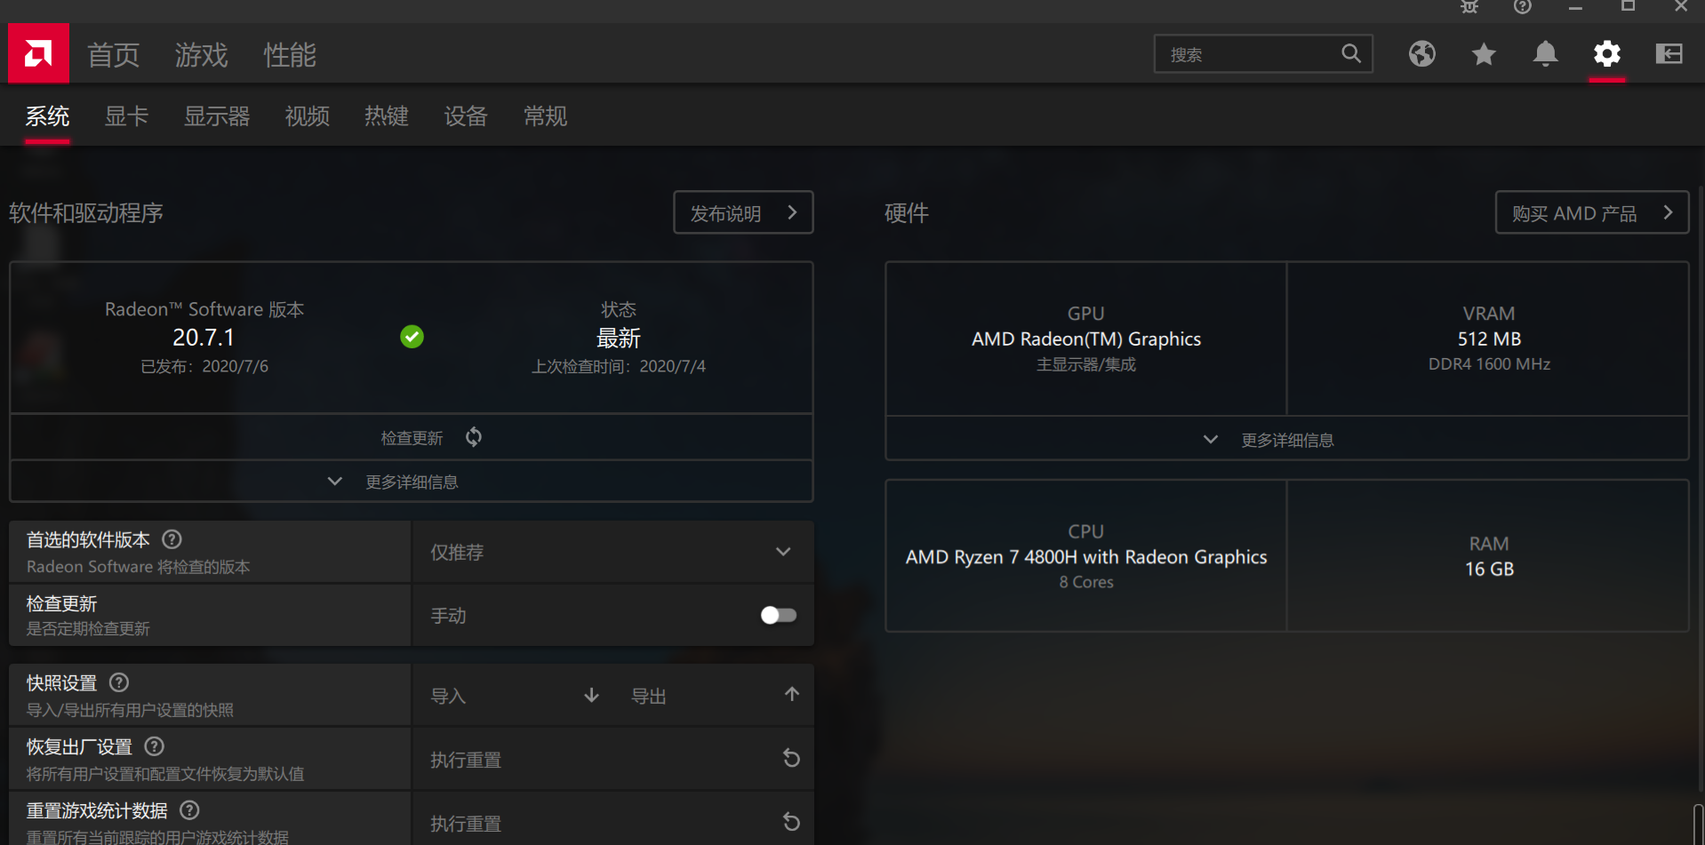Click the search magnifier icon
The width and height of the screenshot is (1705, 845).
(x=1351, y=54)
